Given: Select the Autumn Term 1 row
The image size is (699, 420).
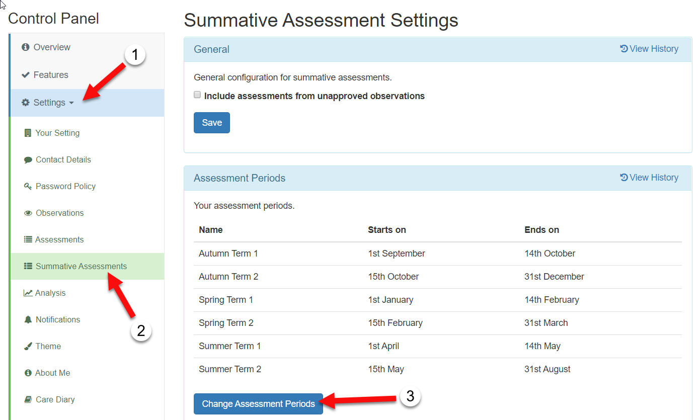Looking at the screenshot, I should click(438, 254).
